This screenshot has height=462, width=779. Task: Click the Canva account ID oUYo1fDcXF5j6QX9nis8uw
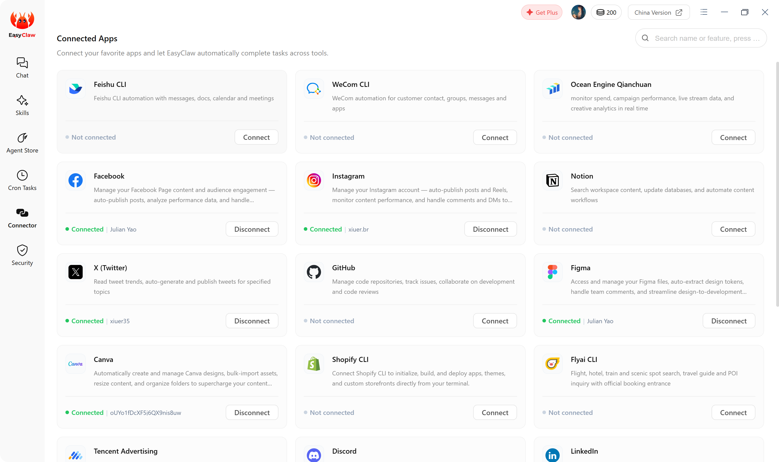pos(146,413)
